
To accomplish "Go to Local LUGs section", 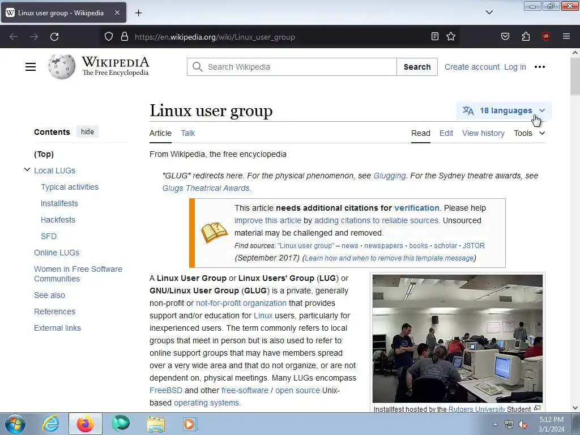I will [x=55, y=170].
